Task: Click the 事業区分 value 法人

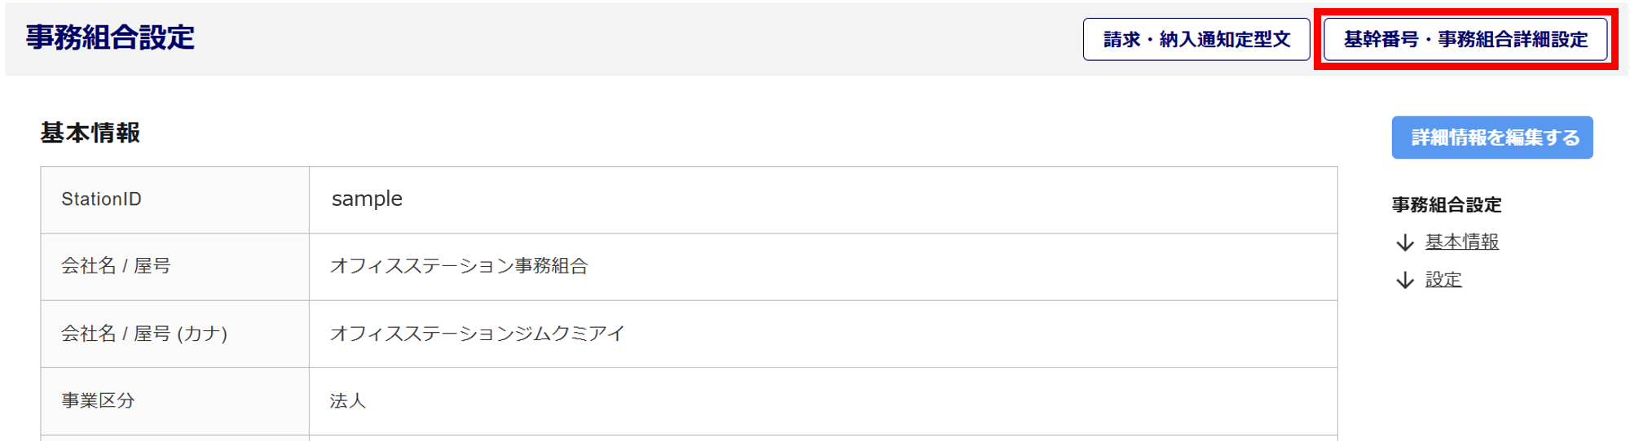Action: [x=348, y=400]
